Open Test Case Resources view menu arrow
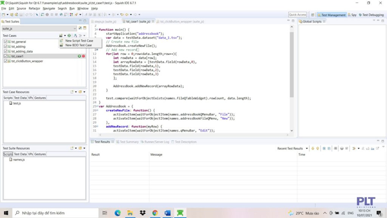The width and height of the screenshot is (387, 218). click(x=85, y=92)
